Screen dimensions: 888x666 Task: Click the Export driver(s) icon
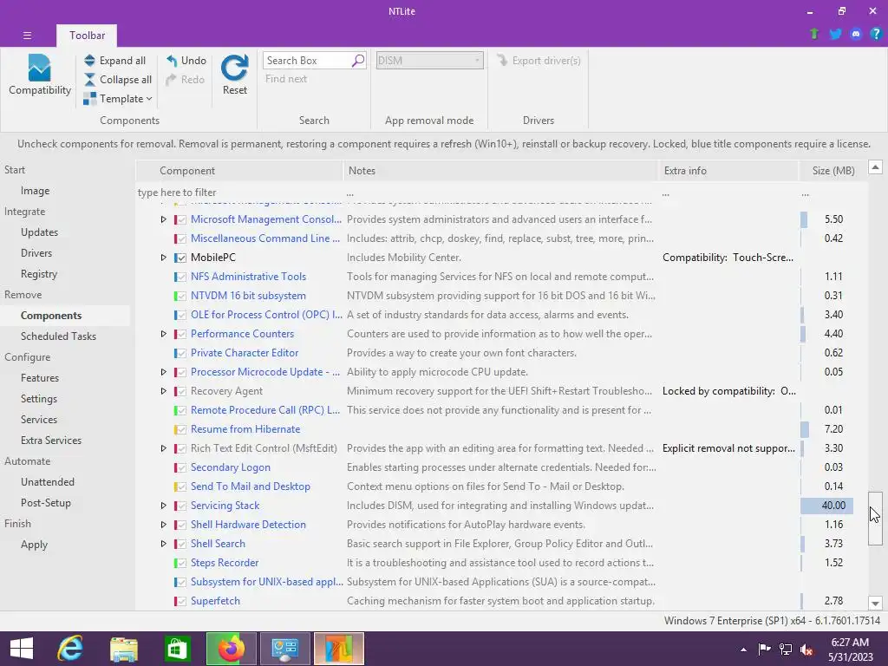502,60
